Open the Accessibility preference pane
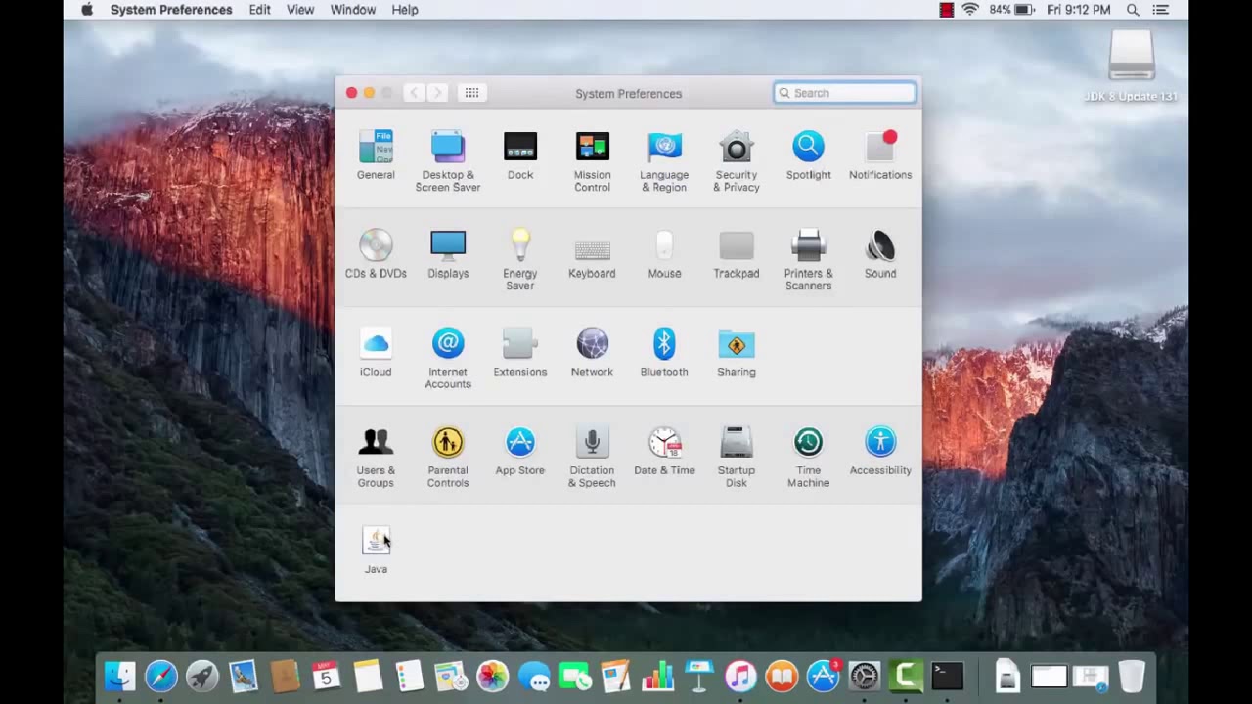The width and height of the screenshot is (1252, 704). (880, 451)
